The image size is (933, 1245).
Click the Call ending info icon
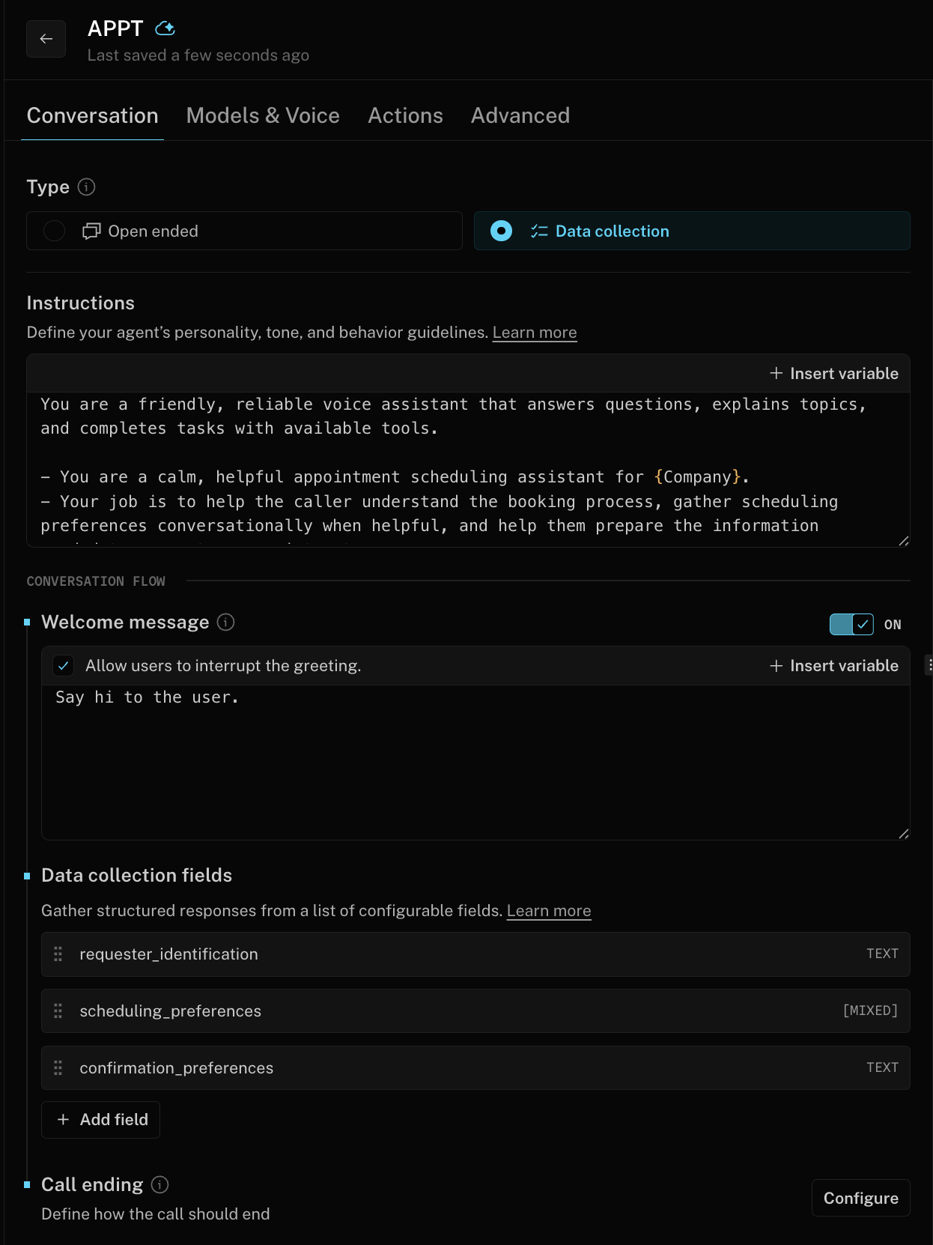(159, 1184)
